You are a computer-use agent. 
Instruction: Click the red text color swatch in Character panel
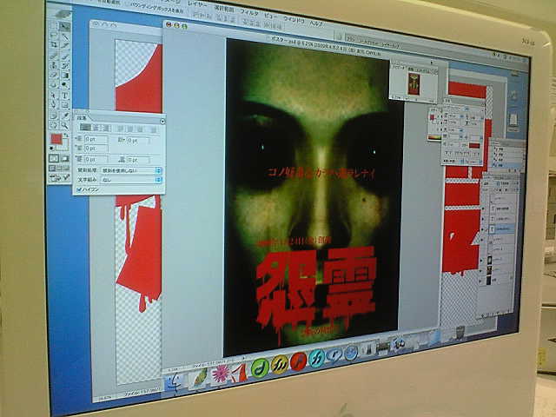(x=474, y=145)
